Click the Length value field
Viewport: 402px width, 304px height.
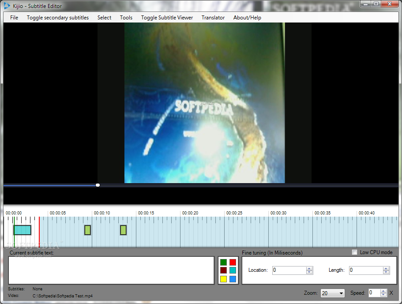(366, 270)
